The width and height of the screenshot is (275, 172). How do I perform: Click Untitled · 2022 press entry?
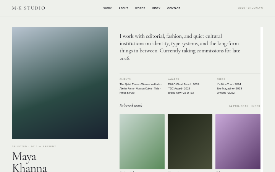pyautogui.click(x=226, y=92)
